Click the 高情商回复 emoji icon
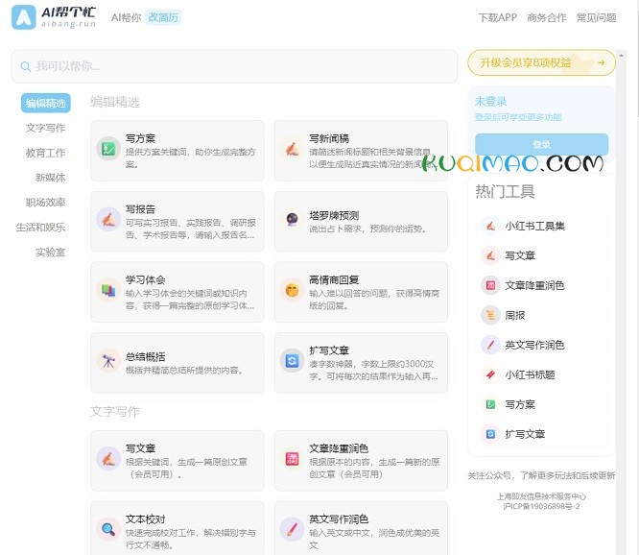The height and width of the screenshot is (555, 639). tap(291, 289)
